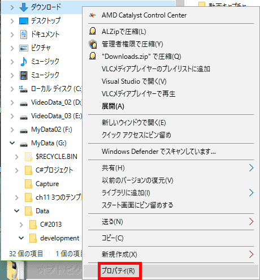260x280 pixels.
Task: Choose コピー(C) in the context menu
Action: tap(171, 238)
